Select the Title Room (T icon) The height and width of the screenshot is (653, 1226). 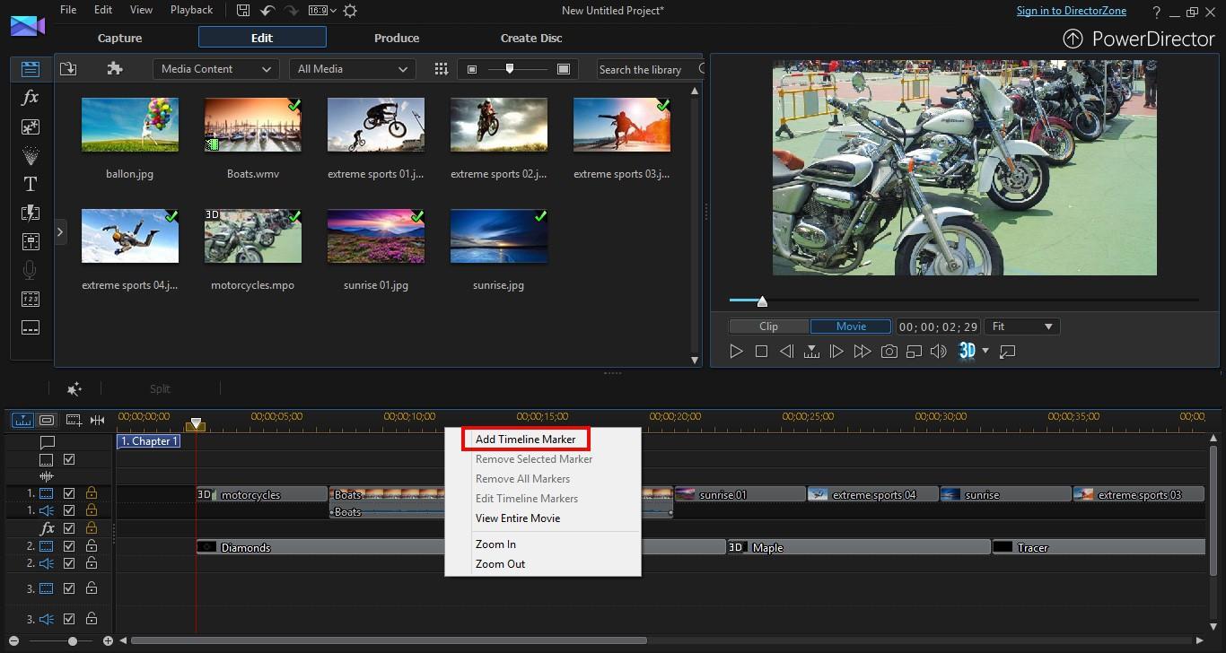(30, 184)
